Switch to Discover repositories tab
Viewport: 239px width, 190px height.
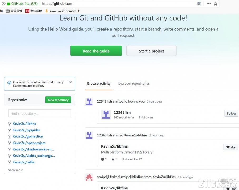[x=134, y=83]
